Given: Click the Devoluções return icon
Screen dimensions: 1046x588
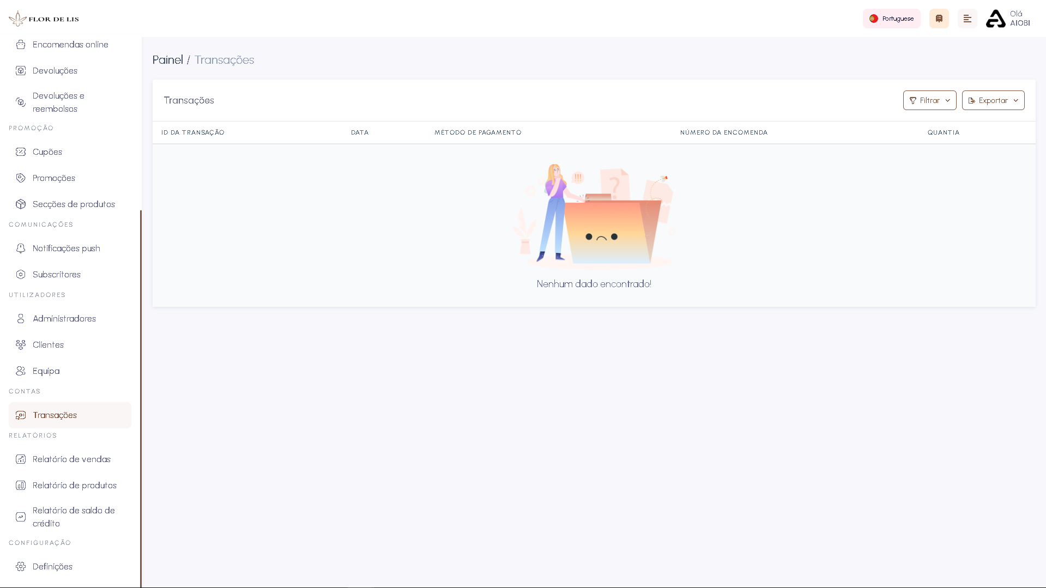Looking at the screenshot, I should (x=21, y=71).
